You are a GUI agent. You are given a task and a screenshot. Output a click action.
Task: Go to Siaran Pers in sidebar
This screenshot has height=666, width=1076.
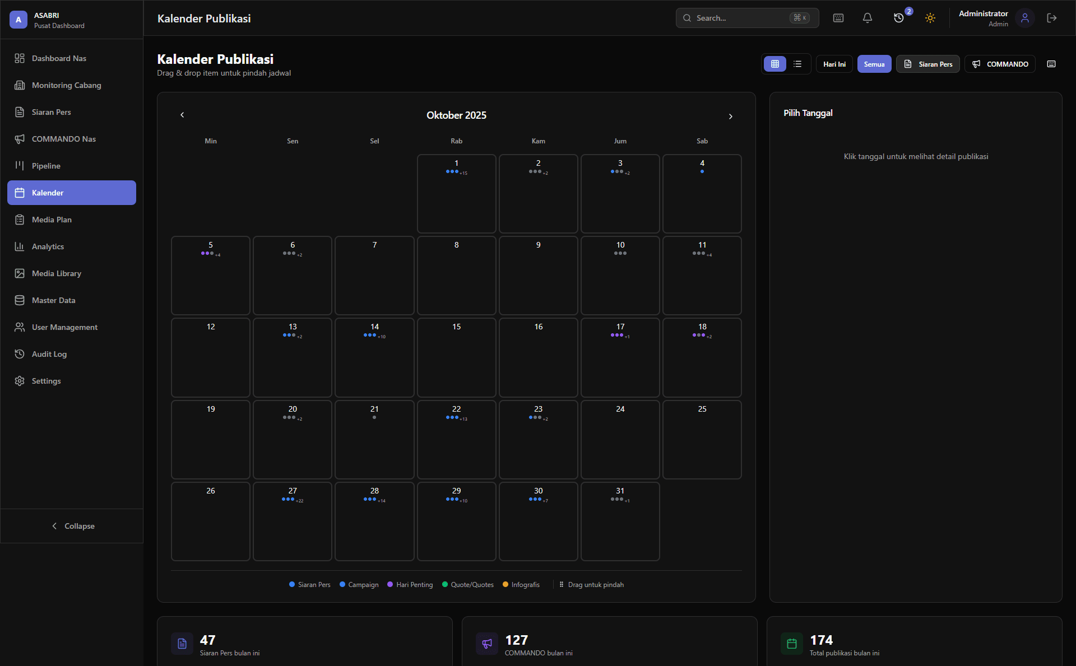72,112
